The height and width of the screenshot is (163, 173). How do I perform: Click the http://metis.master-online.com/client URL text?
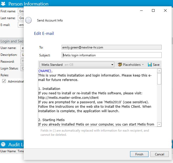click(x=68, y=97)
